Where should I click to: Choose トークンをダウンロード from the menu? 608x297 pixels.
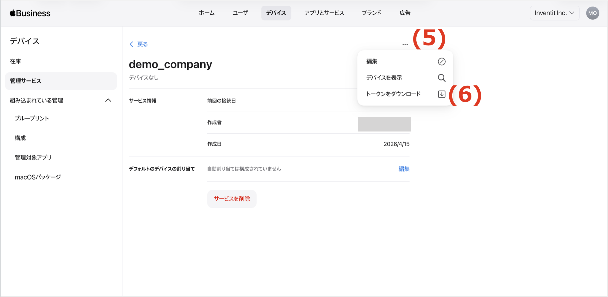click(405, 94)
